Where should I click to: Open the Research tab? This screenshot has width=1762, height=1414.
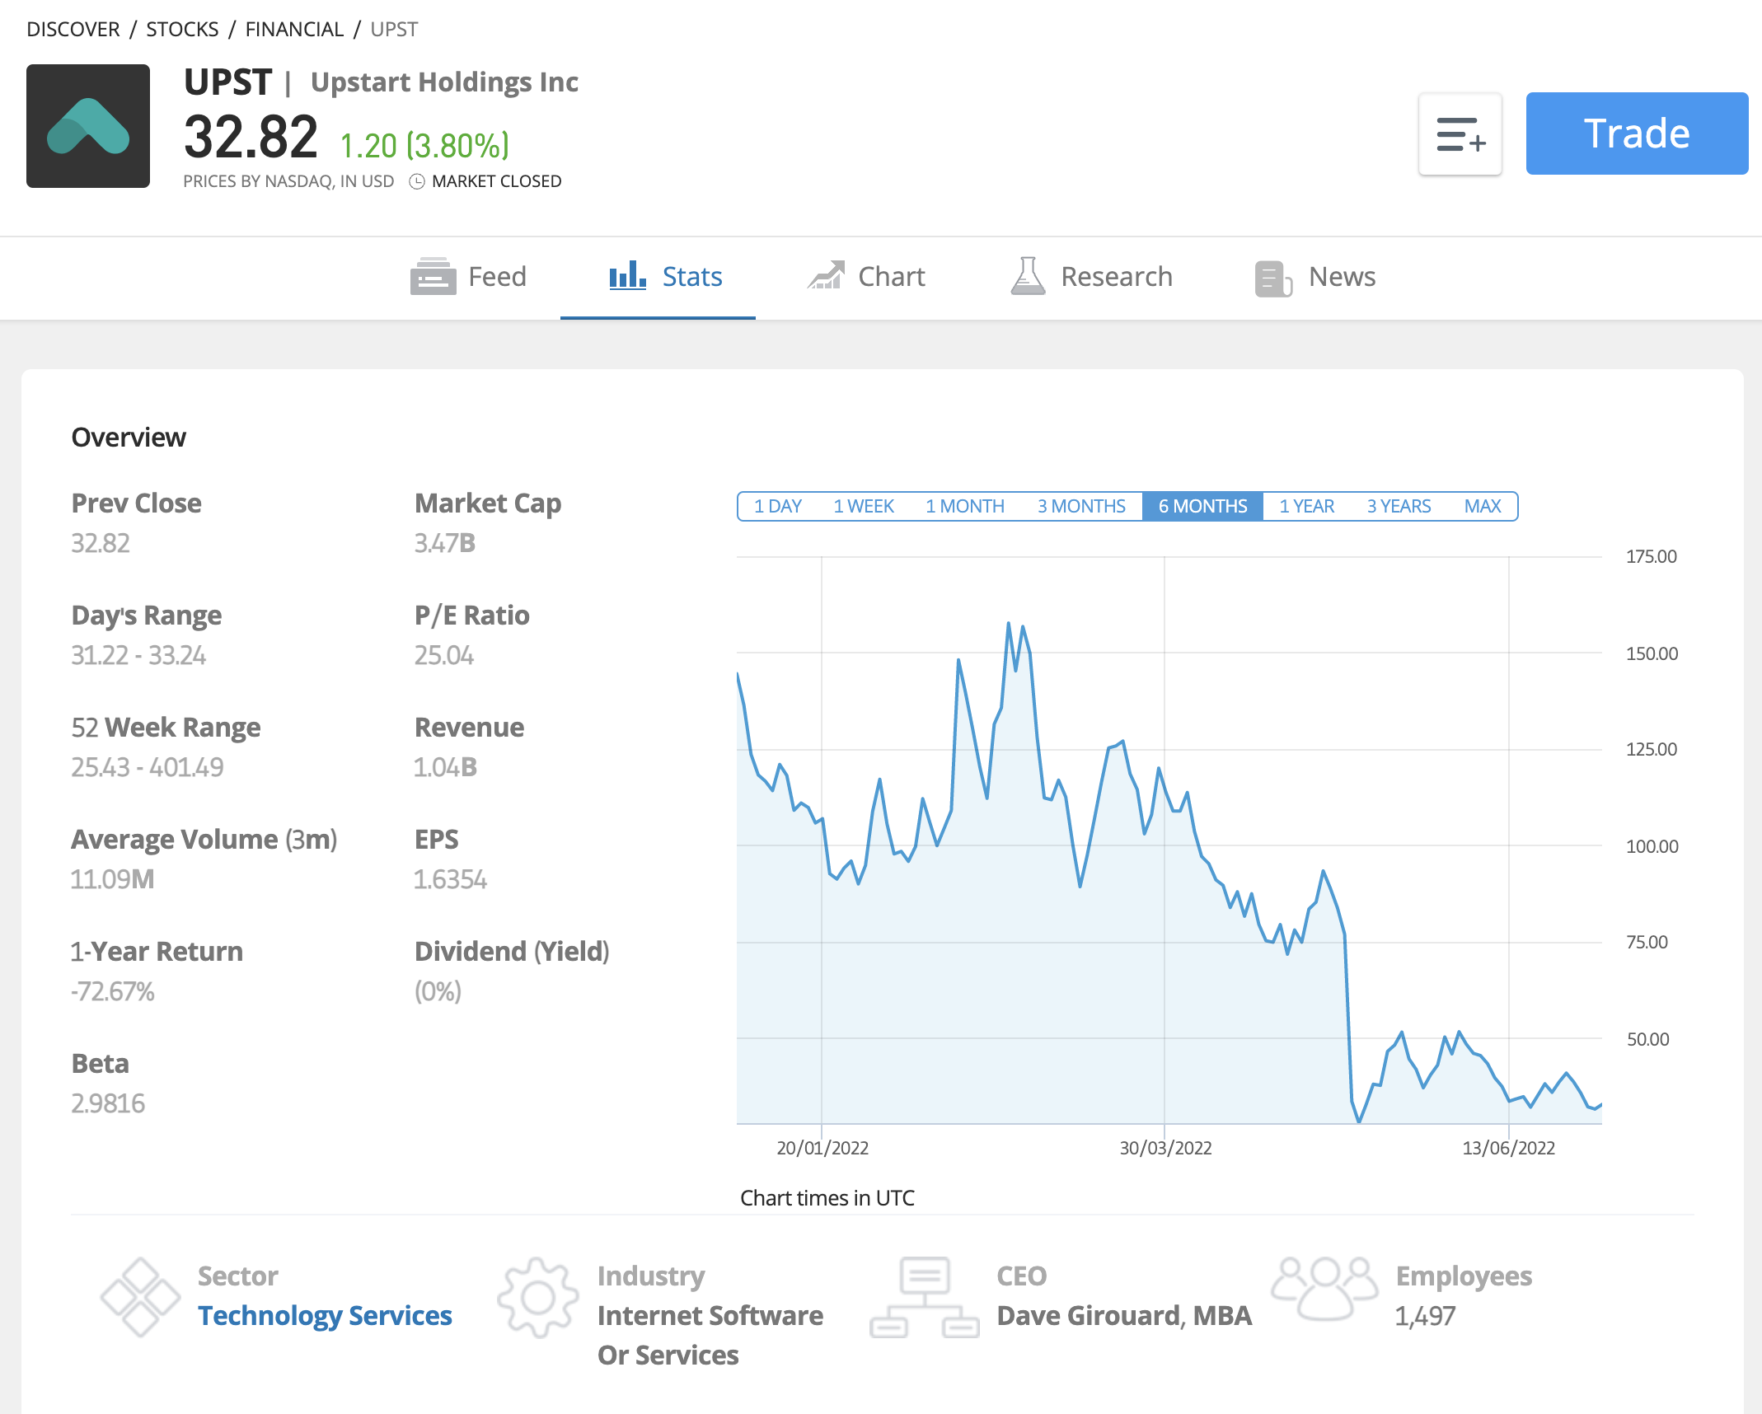pyautogui.click(x=1091, y=277)
